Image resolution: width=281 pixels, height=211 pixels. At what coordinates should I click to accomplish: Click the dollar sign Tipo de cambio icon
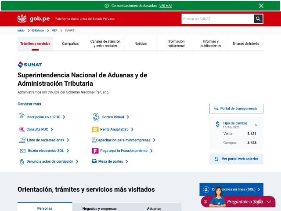(218, 124)
